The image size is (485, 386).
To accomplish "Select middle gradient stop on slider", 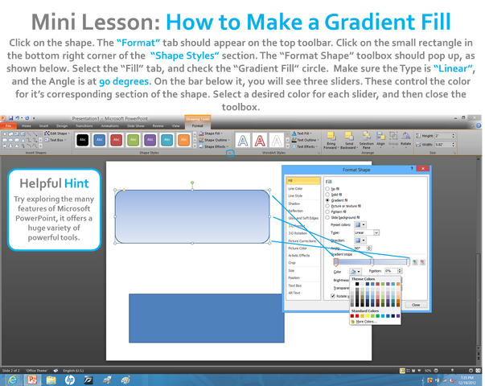I will coord(372,263).
